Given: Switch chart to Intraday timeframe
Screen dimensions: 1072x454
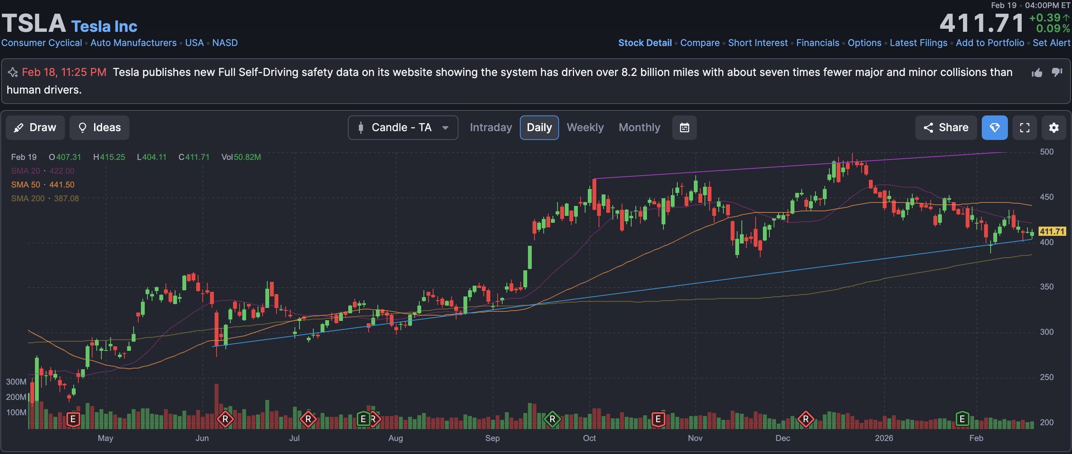Looking at the screenshot, I should pos(491,128).
